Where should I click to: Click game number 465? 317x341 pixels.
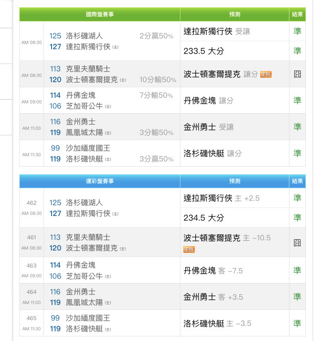[32, 318]
